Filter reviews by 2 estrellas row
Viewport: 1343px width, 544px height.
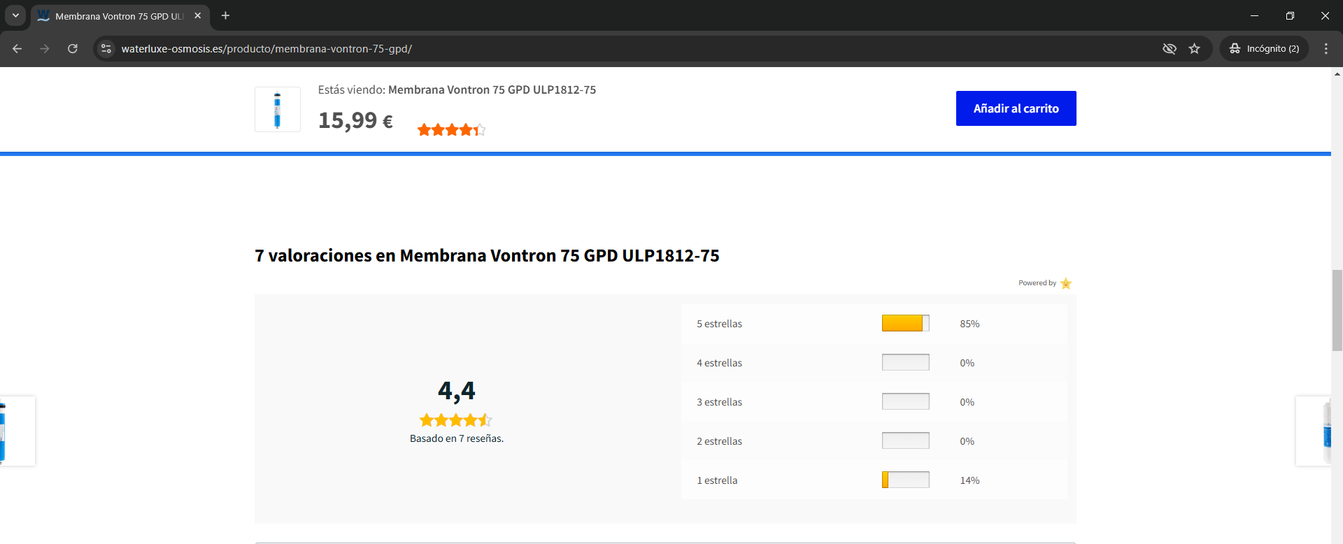874,441
